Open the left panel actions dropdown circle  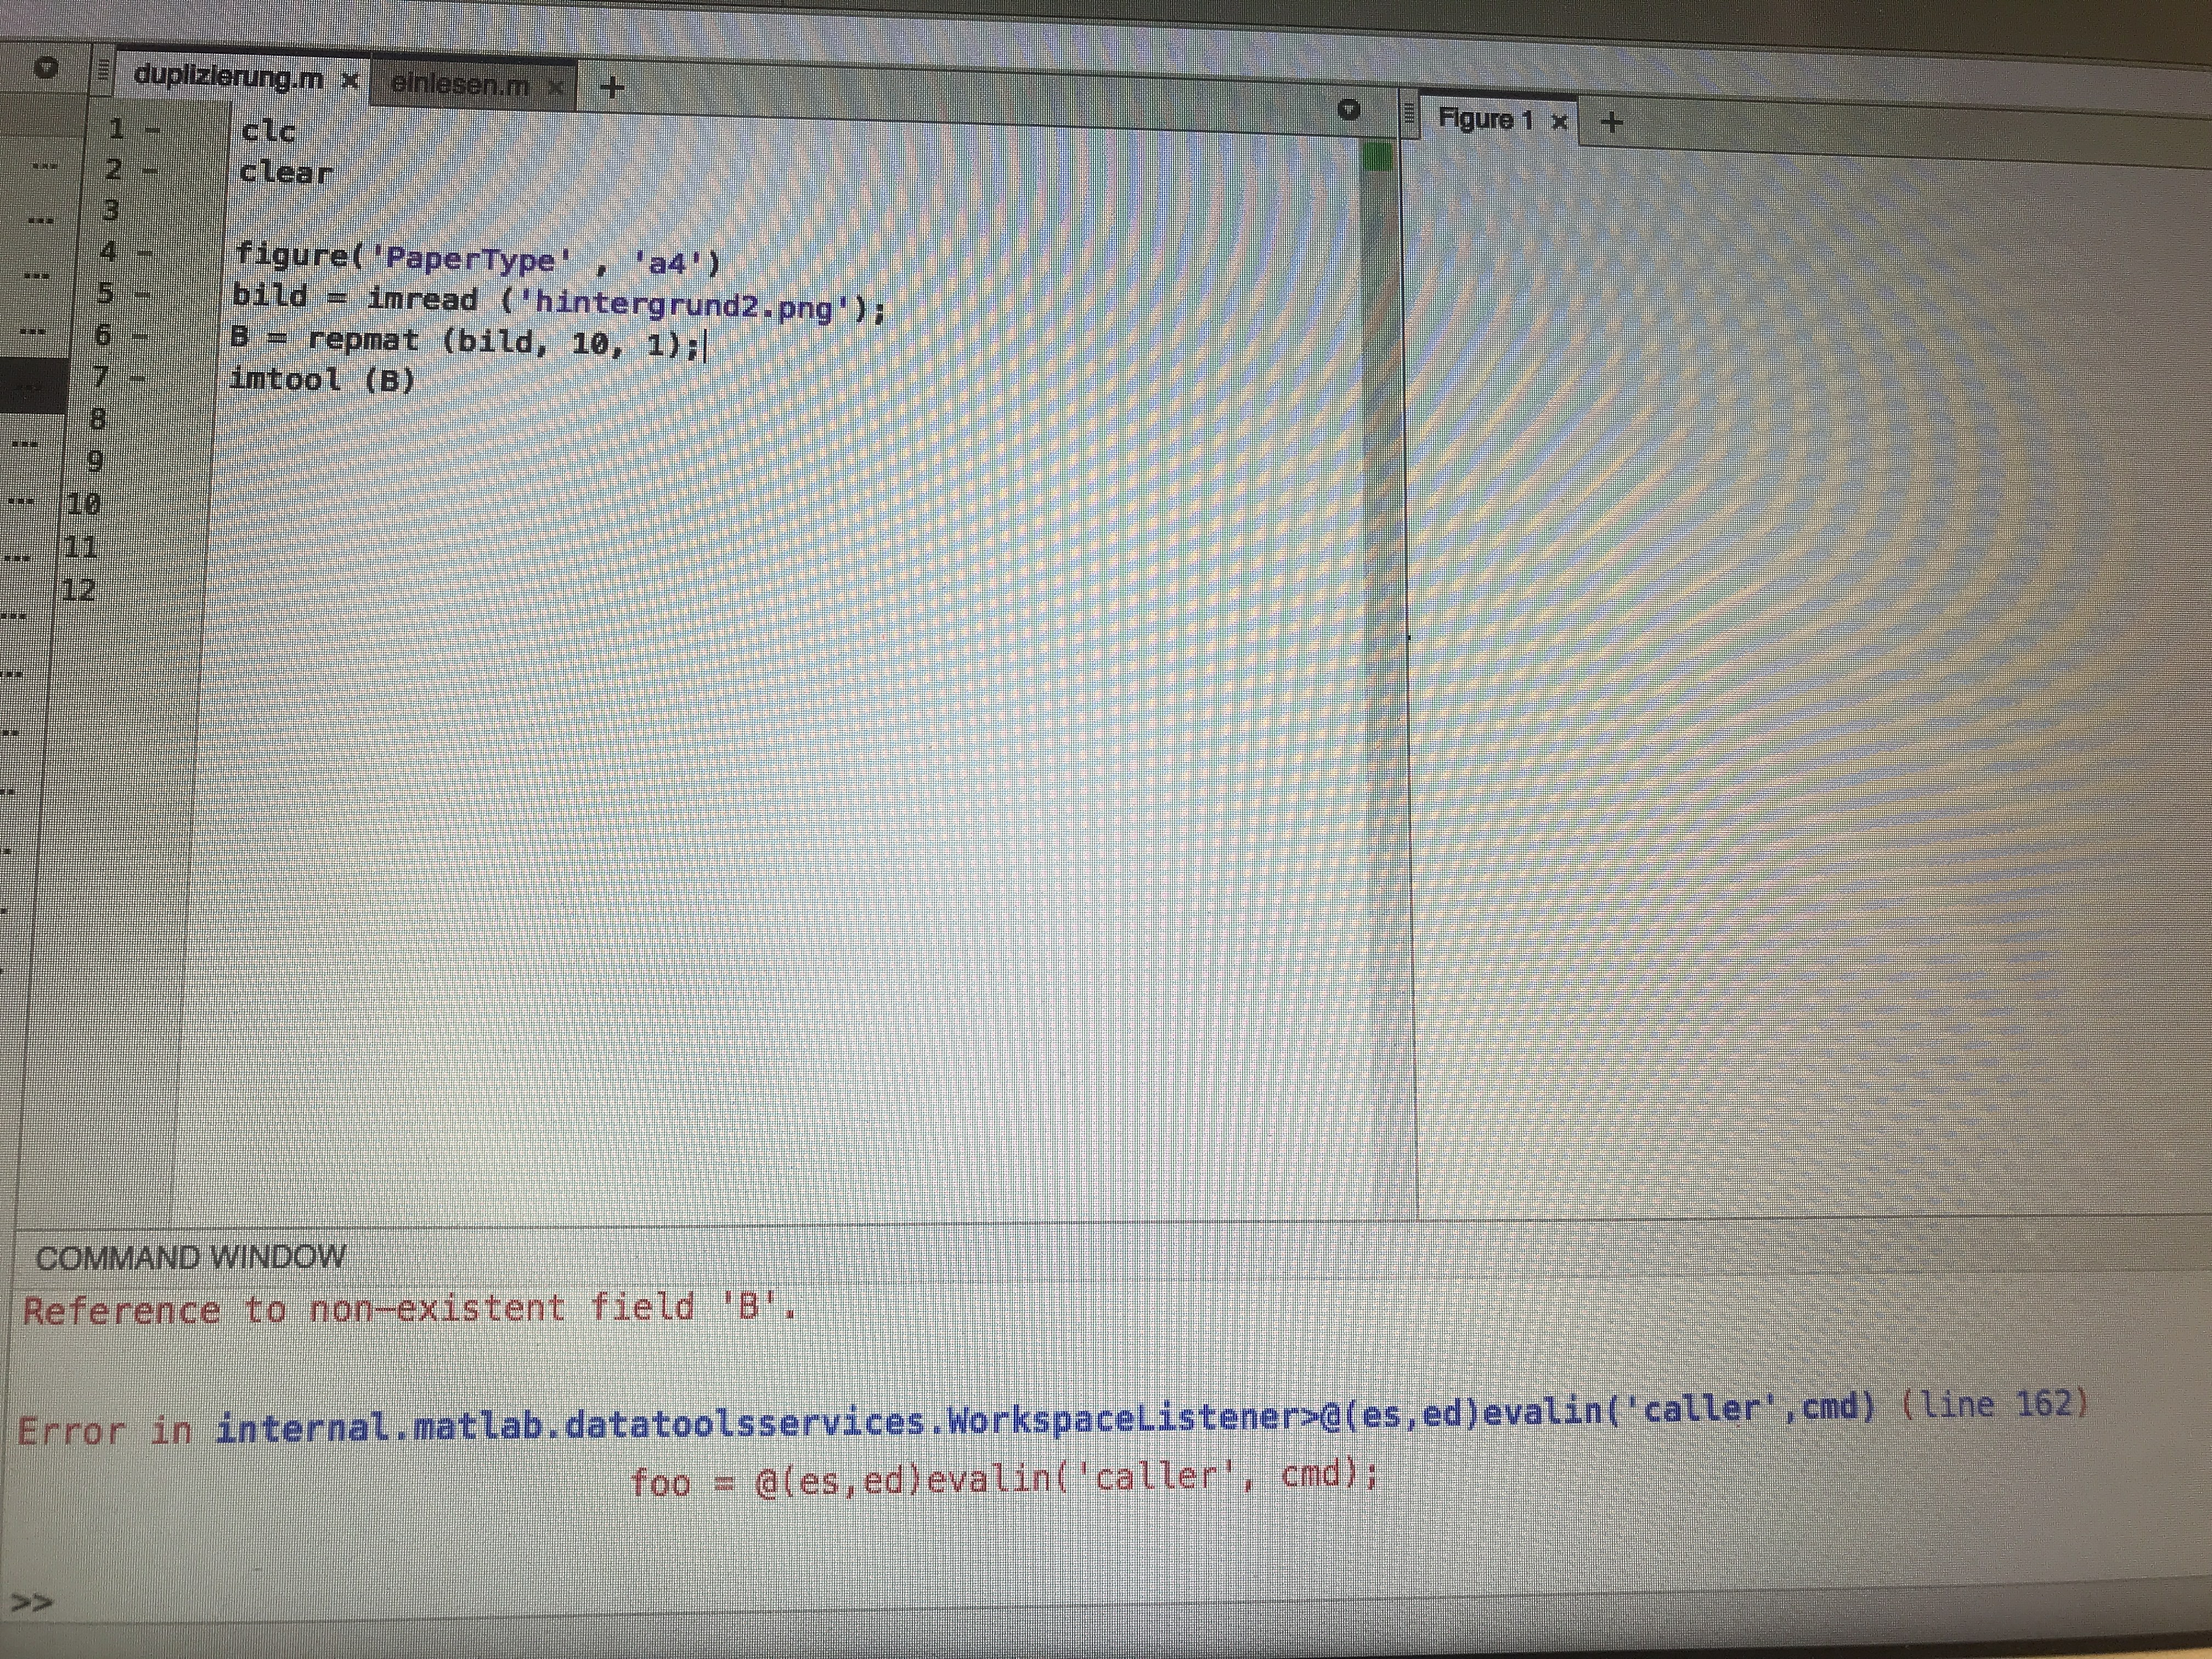point(46,67)
